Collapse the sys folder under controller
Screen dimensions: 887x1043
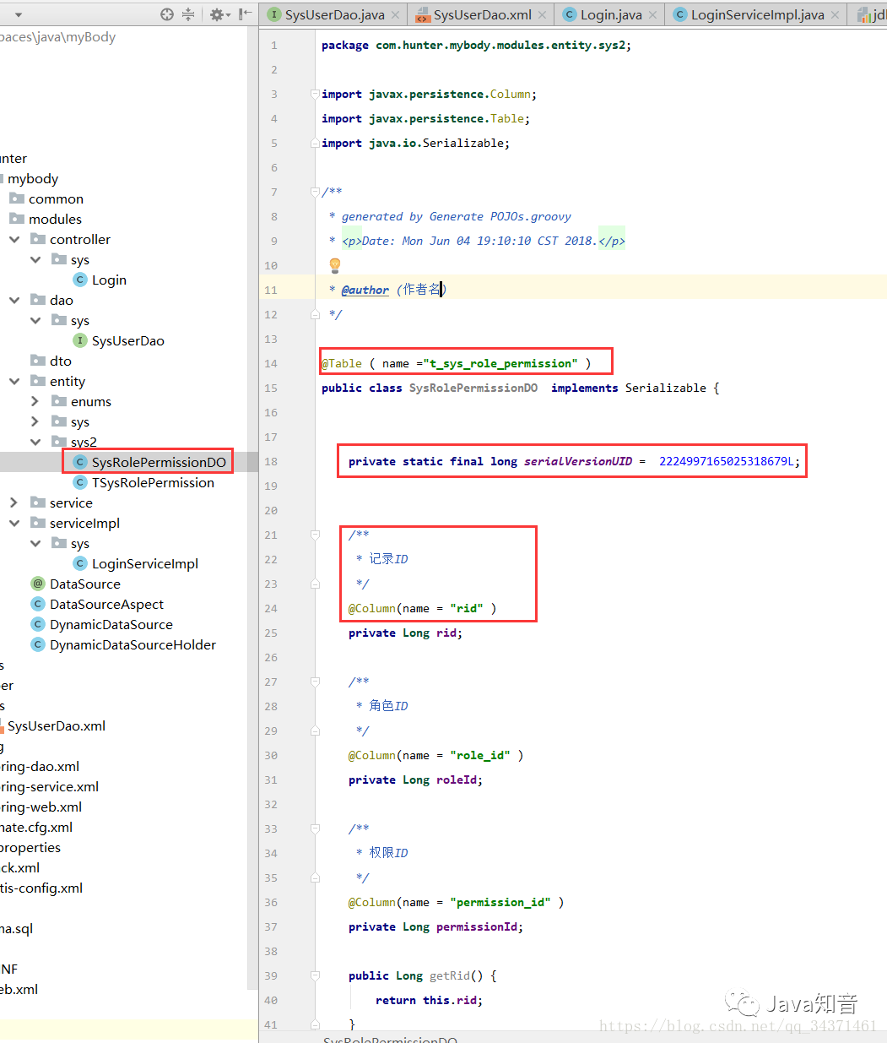(x=35, y=260)
